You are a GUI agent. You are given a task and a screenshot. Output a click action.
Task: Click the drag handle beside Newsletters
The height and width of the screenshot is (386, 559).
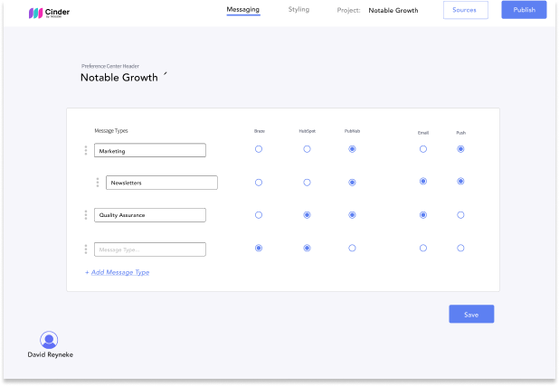tap(98, 183)
